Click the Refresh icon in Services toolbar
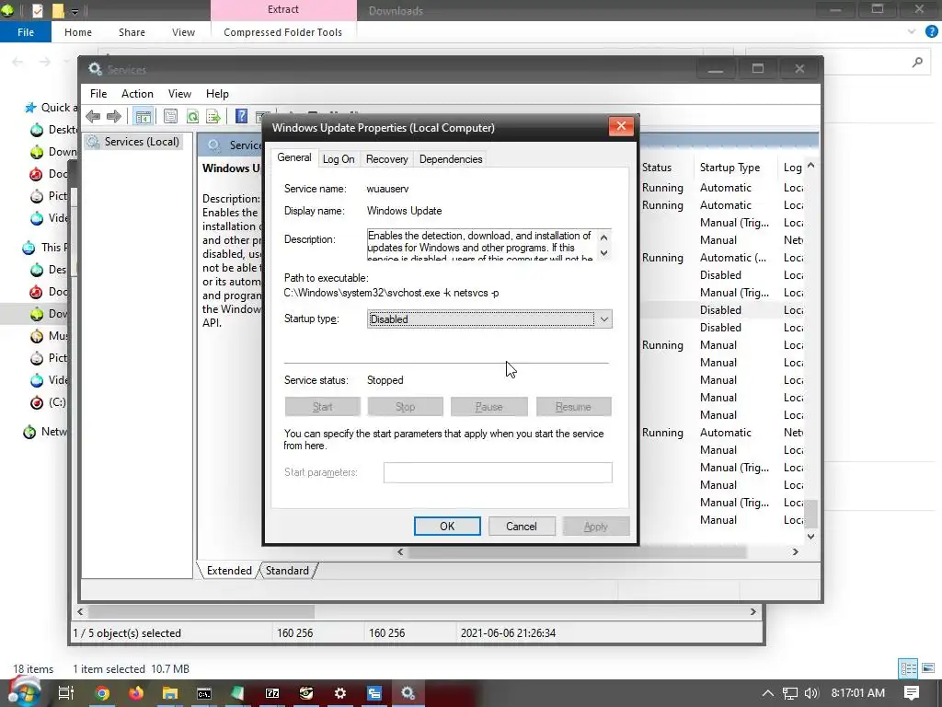The width and height of the screenshot is (942, 707). (x=192, y=116)
